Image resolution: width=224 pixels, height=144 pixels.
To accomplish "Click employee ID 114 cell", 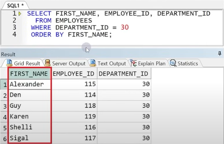I will (x=74, y=95).
